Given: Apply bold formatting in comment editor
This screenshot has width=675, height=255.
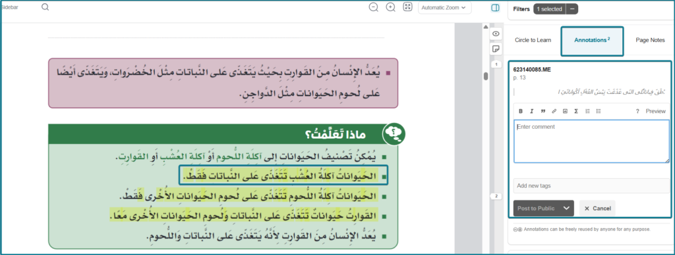Looking at the screenshot, I should pyautogui.click(x=521, y=111).
